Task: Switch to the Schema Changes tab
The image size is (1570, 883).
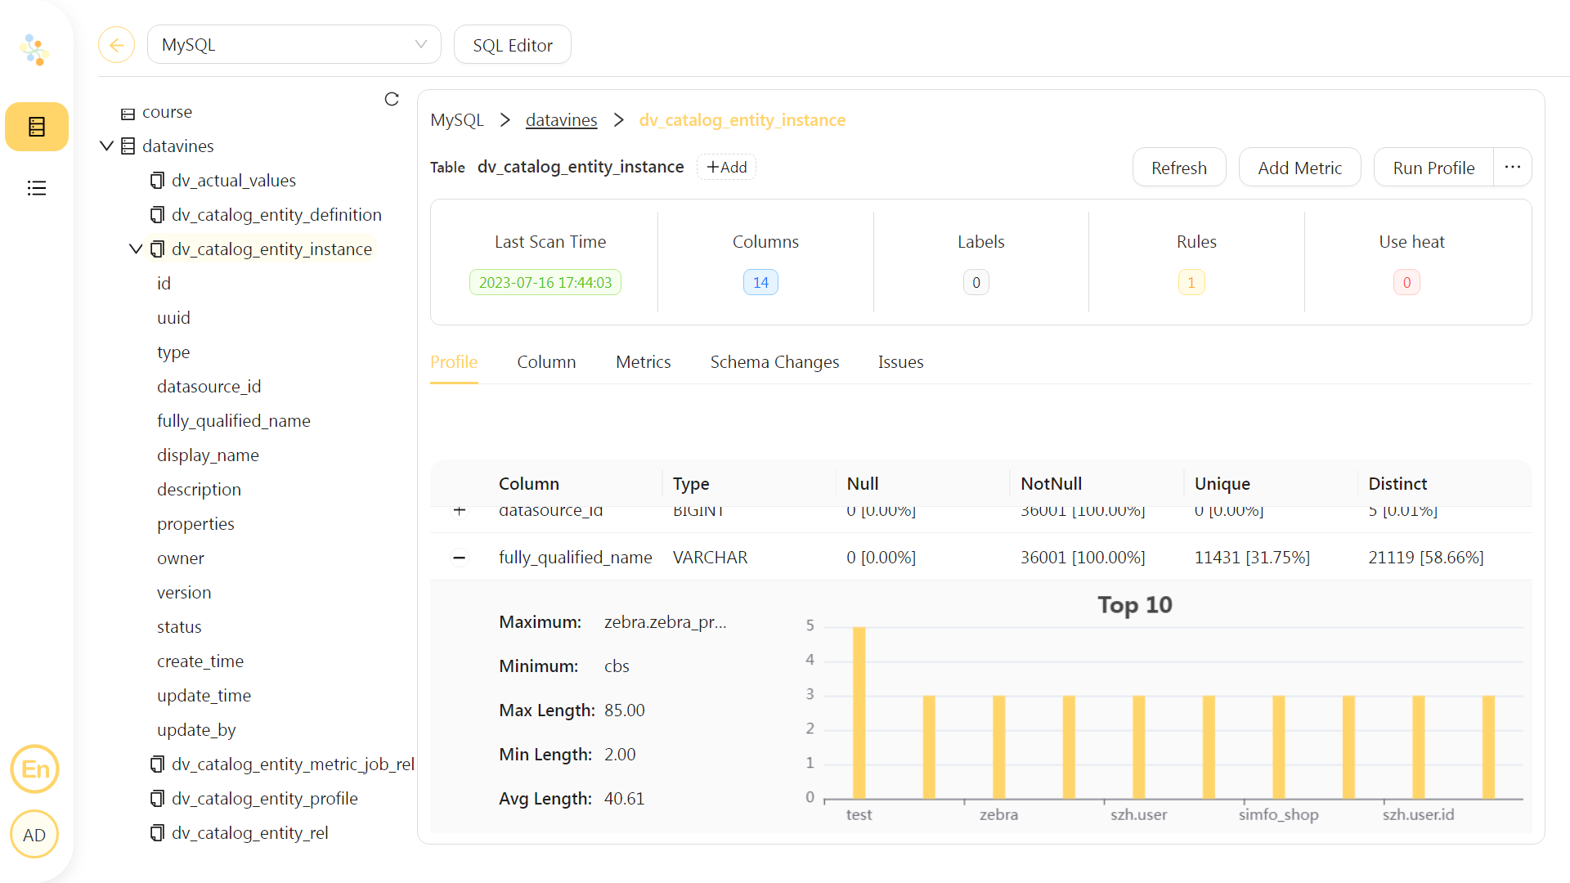Action: 774,362
